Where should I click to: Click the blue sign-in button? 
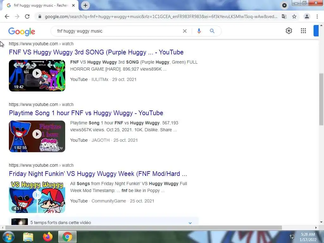[316, 31]
